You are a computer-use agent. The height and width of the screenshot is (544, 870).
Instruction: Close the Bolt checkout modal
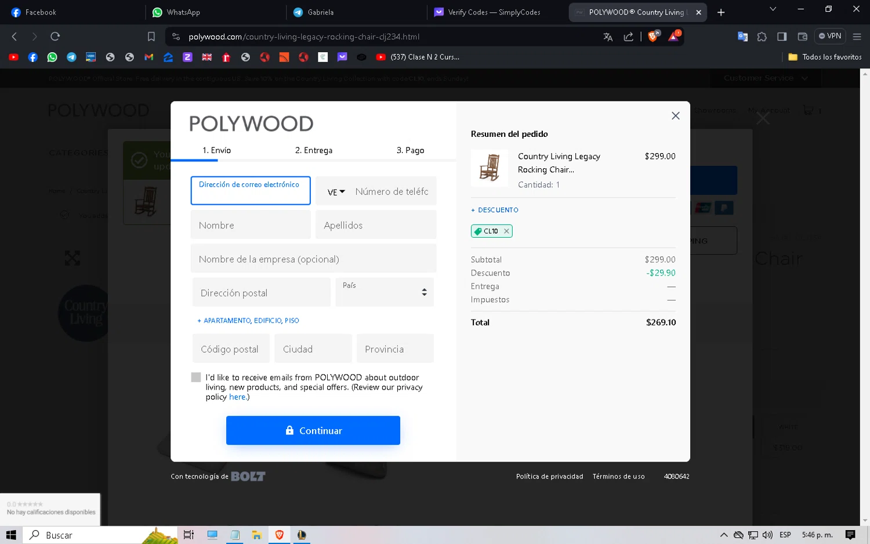[x=676, y=116]
